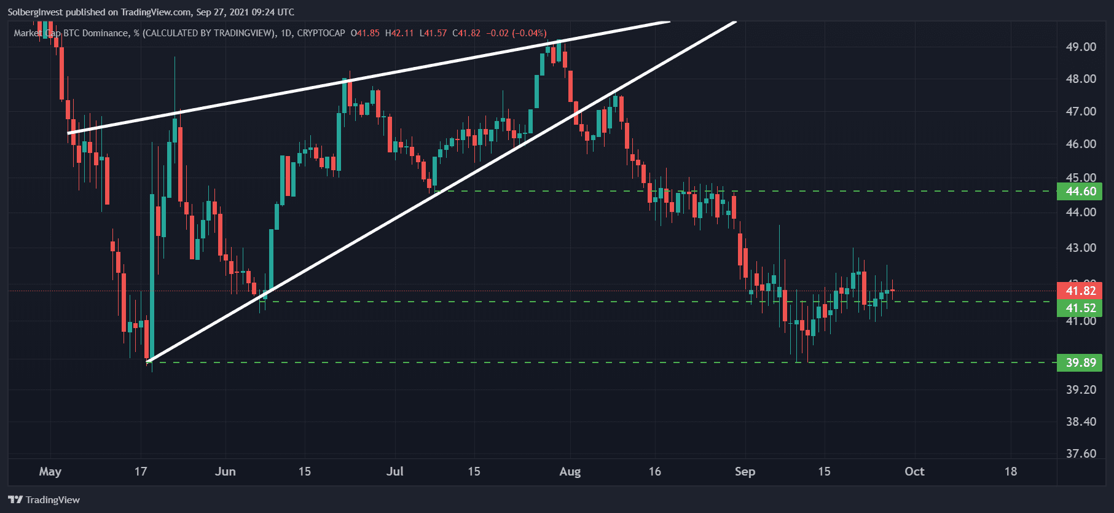Click the H42.11 high value in the header

pyautogui.click(x=399, y=33)
